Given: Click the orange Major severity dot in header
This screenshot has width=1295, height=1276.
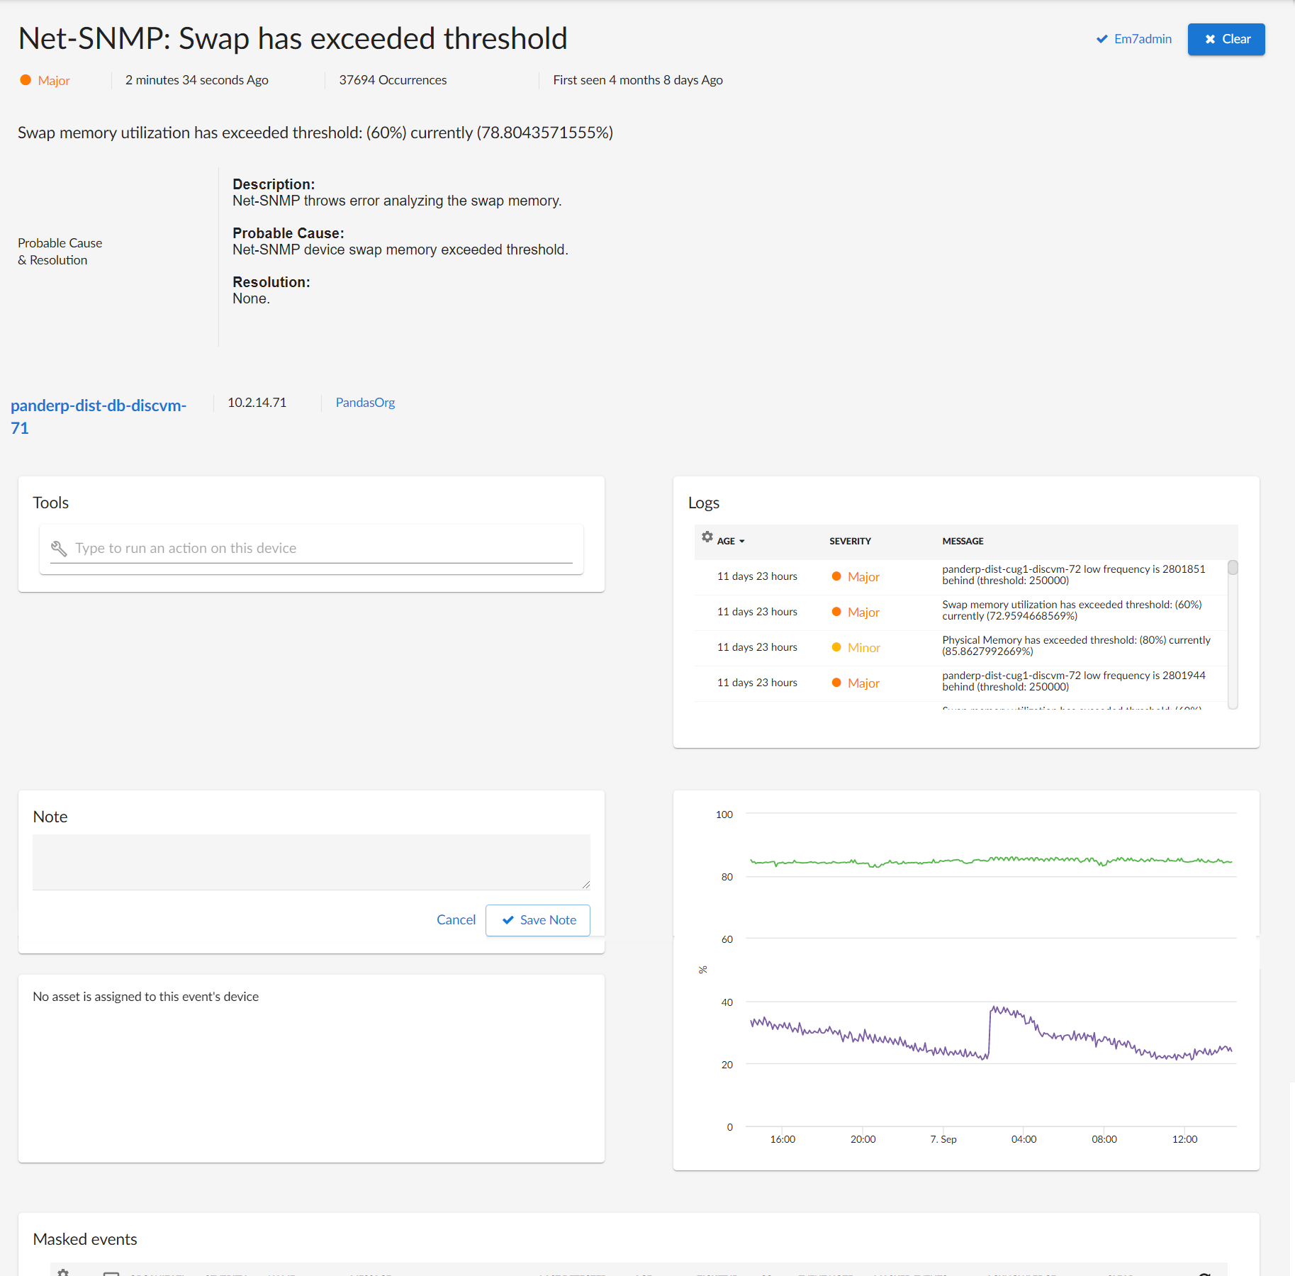Looking at the screenshot, I should click(26, 80).
